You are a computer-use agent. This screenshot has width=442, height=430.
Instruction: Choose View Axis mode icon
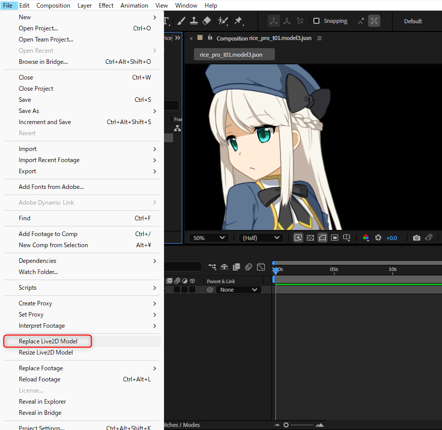pos(300,21)
